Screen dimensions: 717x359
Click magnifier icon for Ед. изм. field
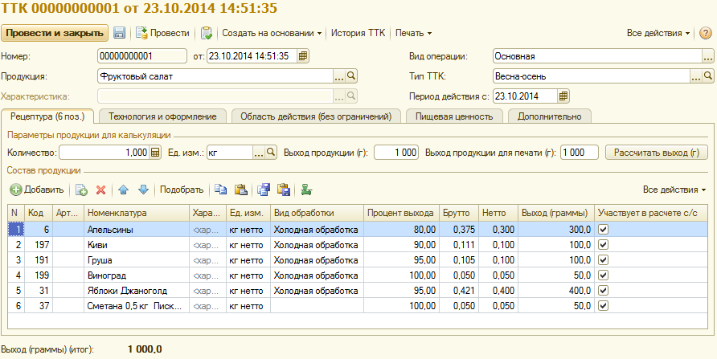271,153
